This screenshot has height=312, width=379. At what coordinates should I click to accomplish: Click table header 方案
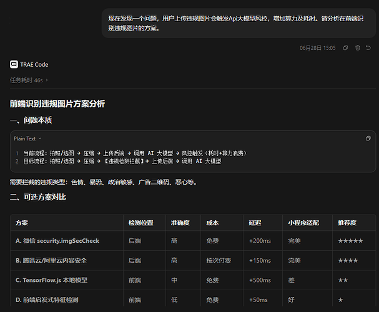22,223
